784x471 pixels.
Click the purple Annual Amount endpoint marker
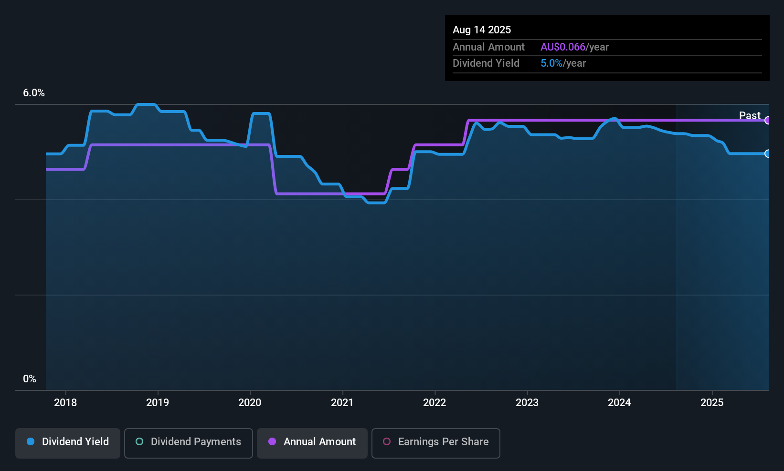coord(768,120)
